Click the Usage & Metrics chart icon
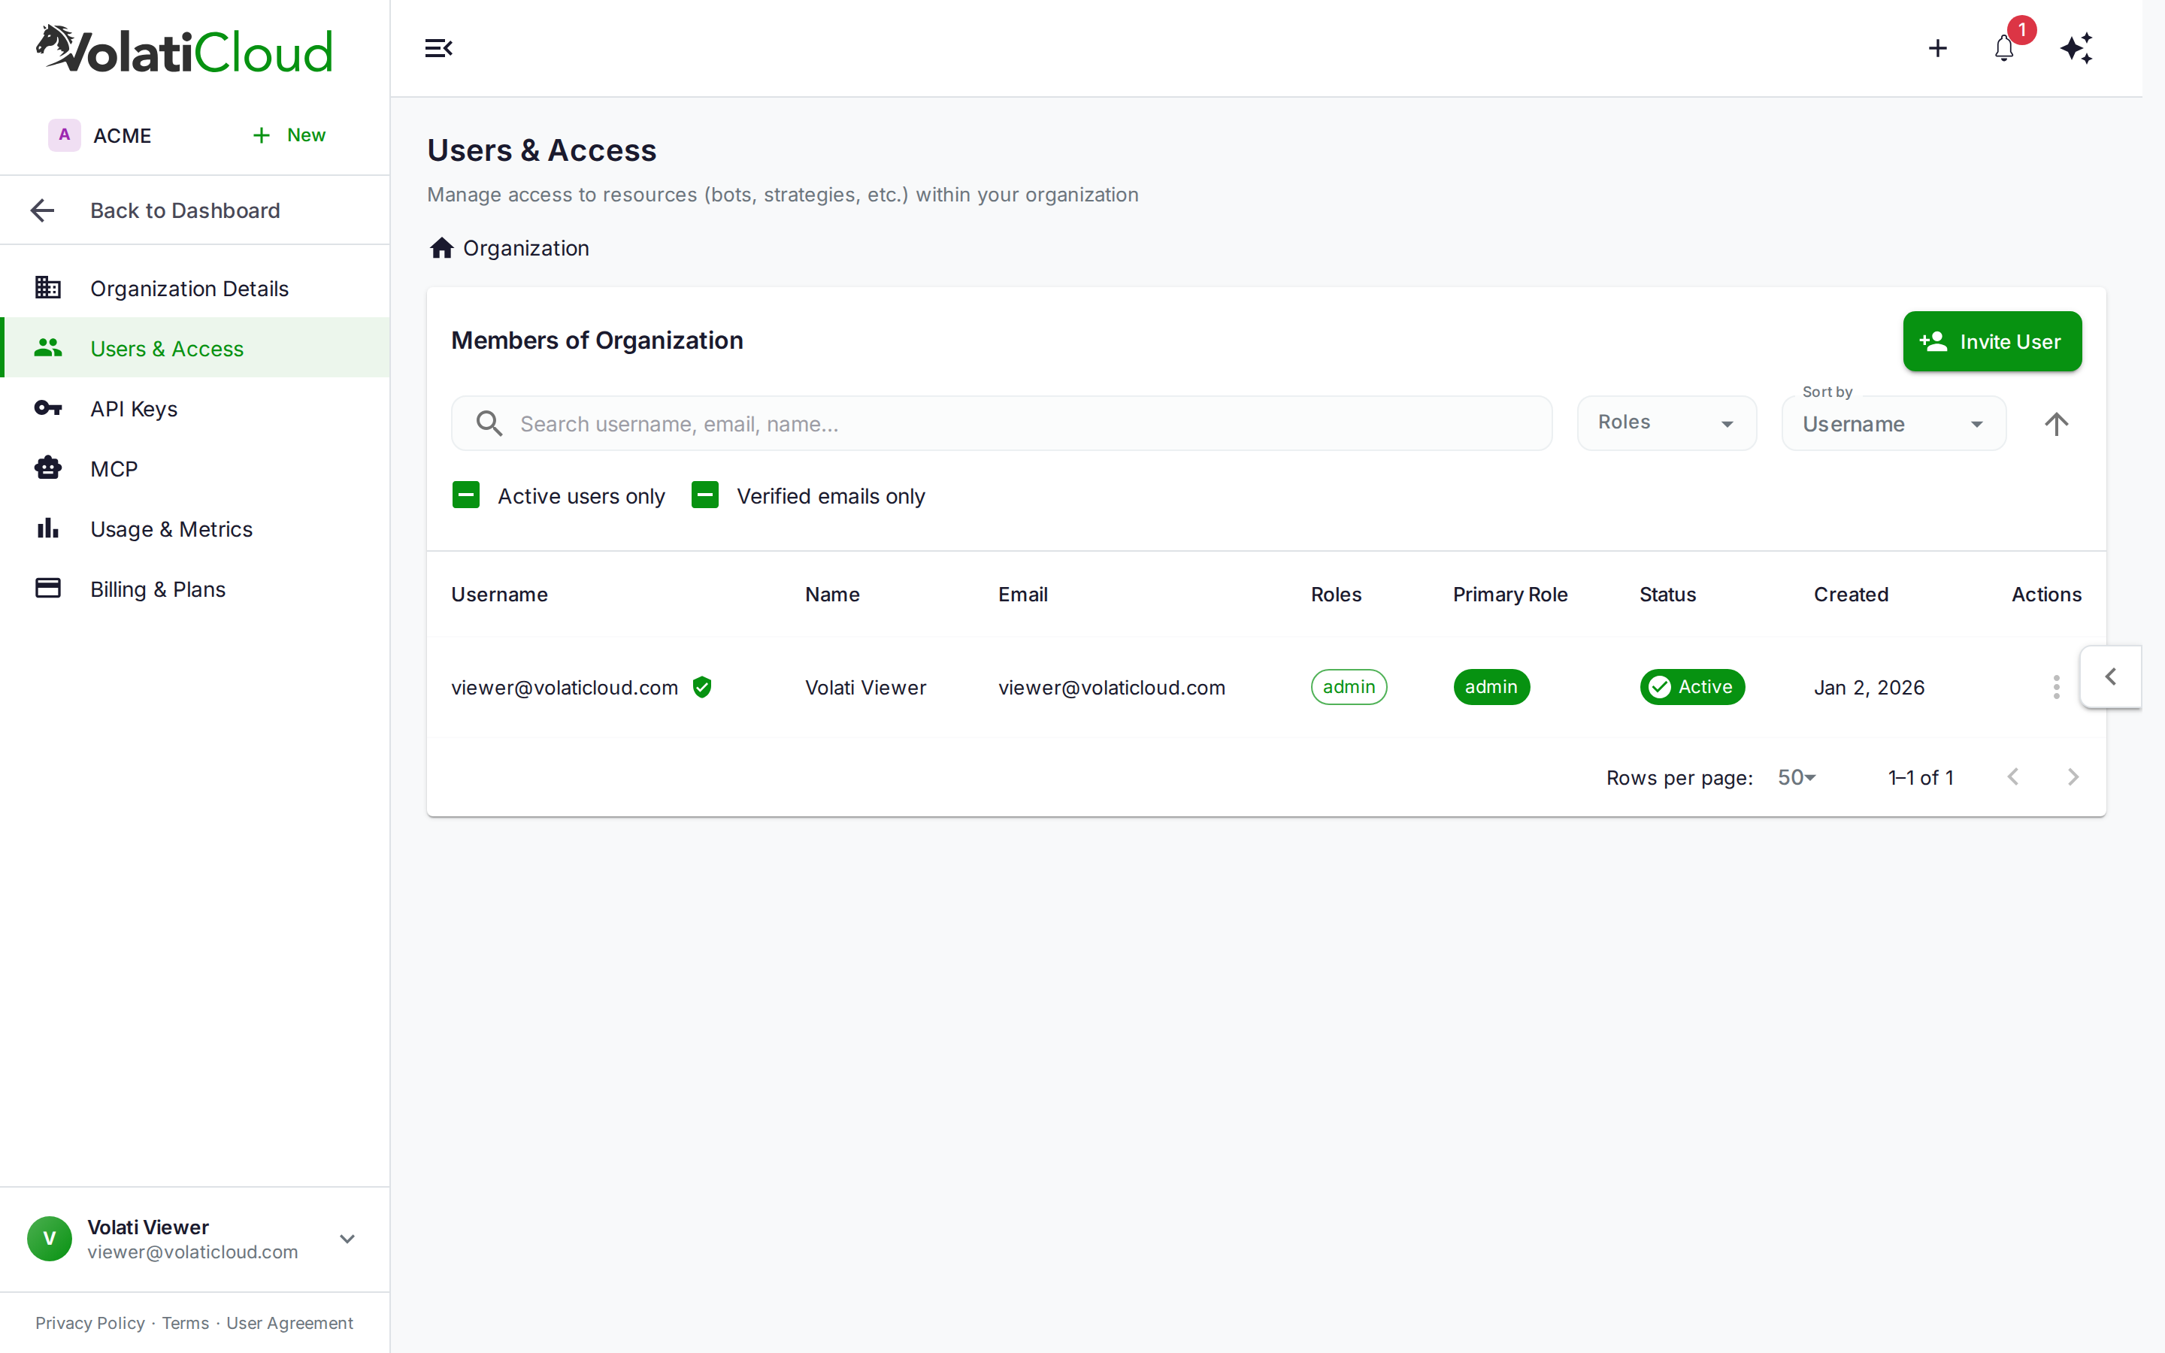The height and width of the screenshot is (1353, 2165). click(48, 528)
